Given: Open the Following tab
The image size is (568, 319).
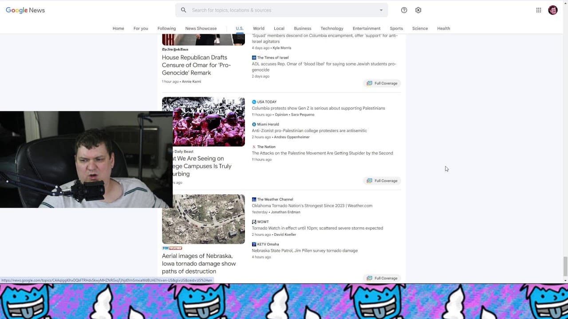Looking at the screenshot, I should 166,28.
